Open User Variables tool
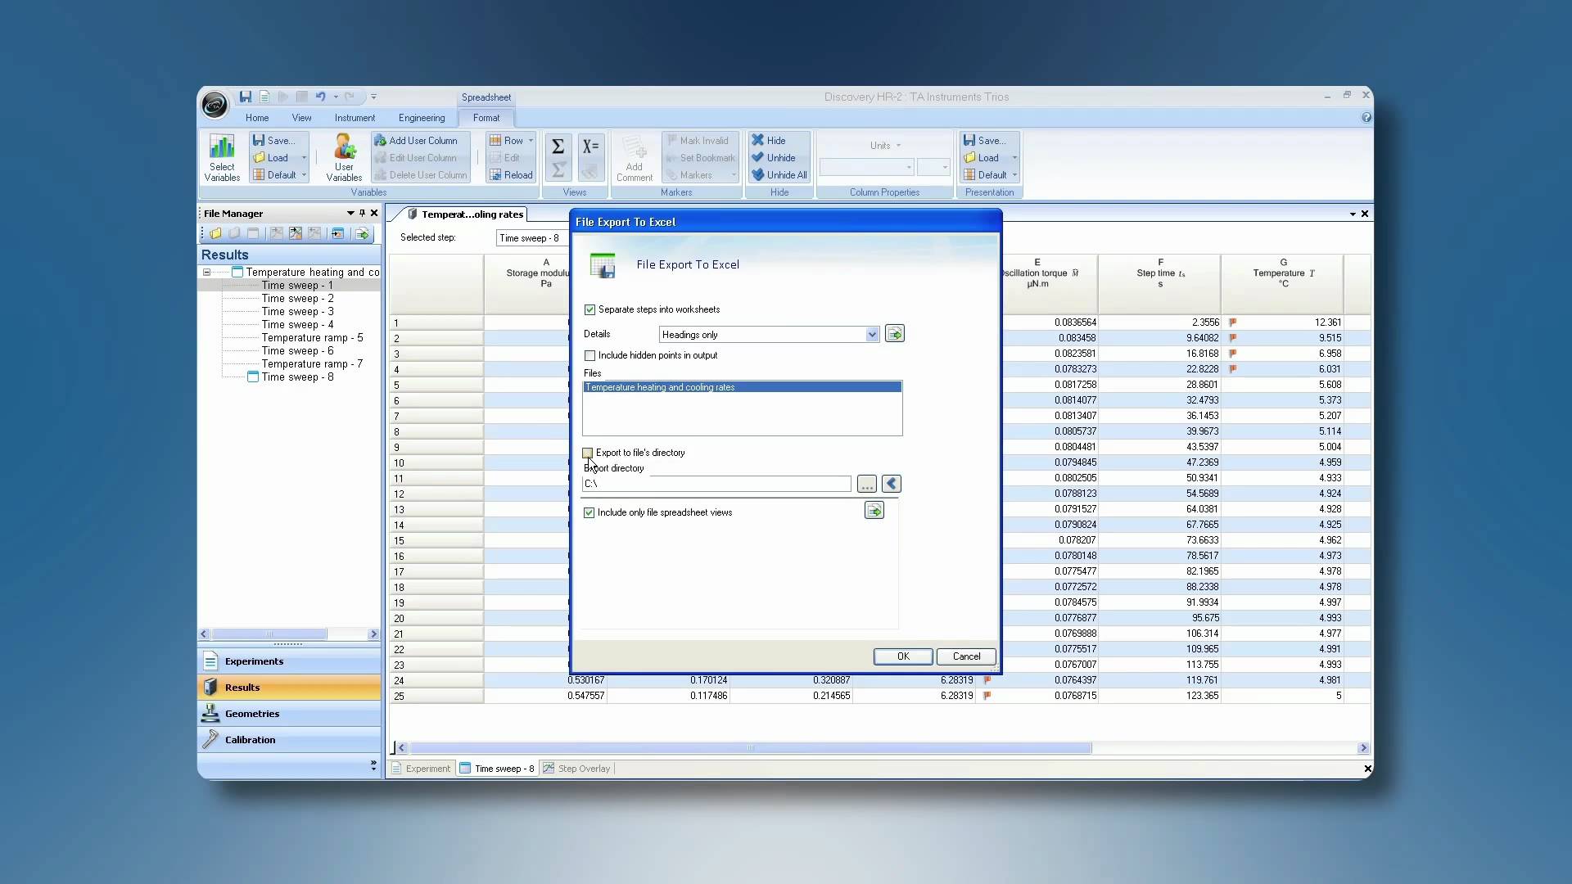 tap(344, 157)
